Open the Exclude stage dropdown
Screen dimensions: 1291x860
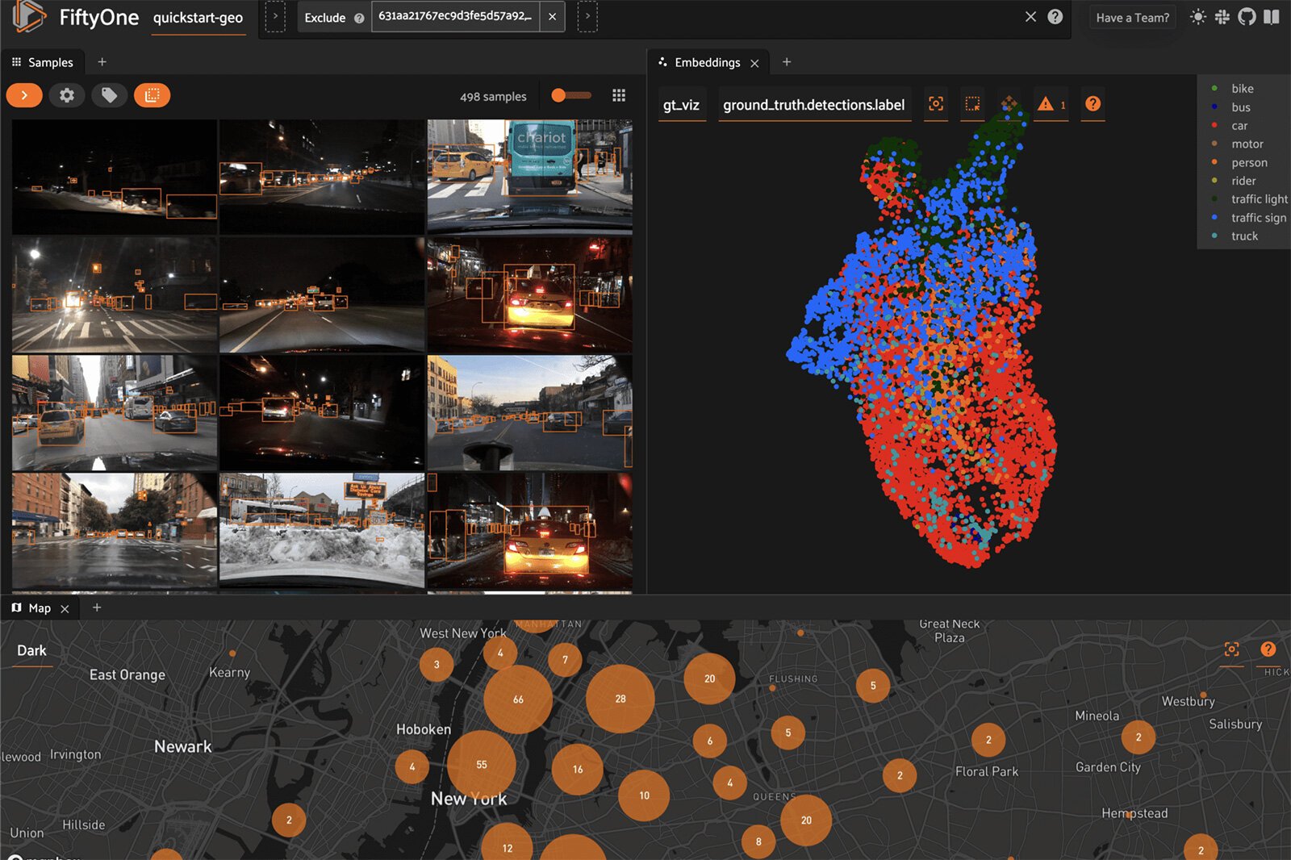pos(326,17)
